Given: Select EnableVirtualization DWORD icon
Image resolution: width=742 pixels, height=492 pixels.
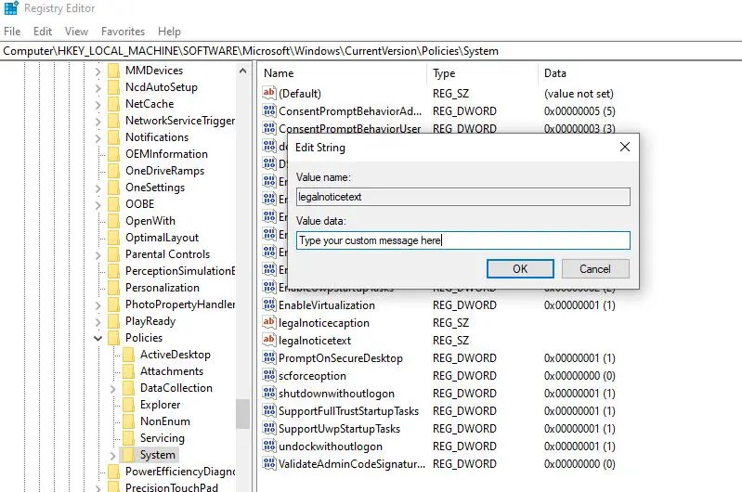Looking at the screenshot, I should pyautogui.click(x=268, y=304).
